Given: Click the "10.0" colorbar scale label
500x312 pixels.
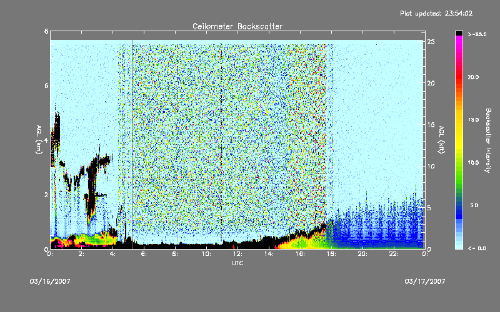Looking at the screenshot, I should tap(473, 163).
